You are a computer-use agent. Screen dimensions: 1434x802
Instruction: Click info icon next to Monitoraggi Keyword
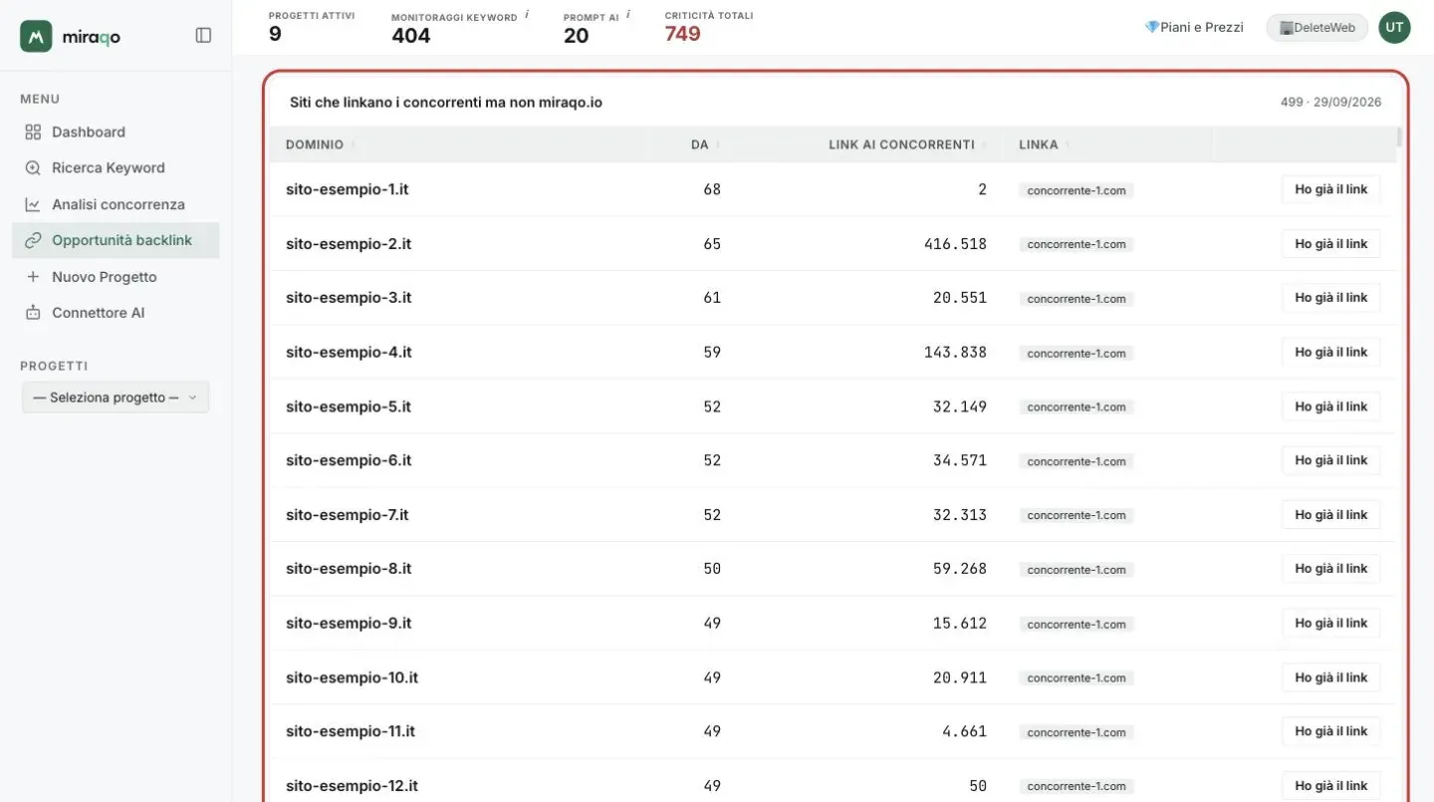coord(527,15)
